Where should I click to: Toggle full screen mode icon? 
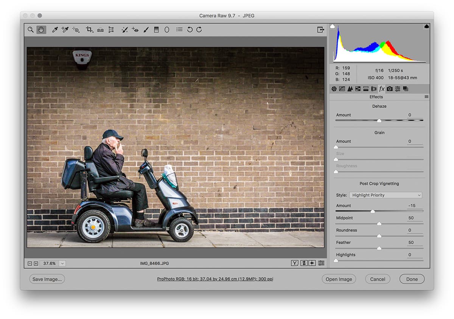point(320,30)
